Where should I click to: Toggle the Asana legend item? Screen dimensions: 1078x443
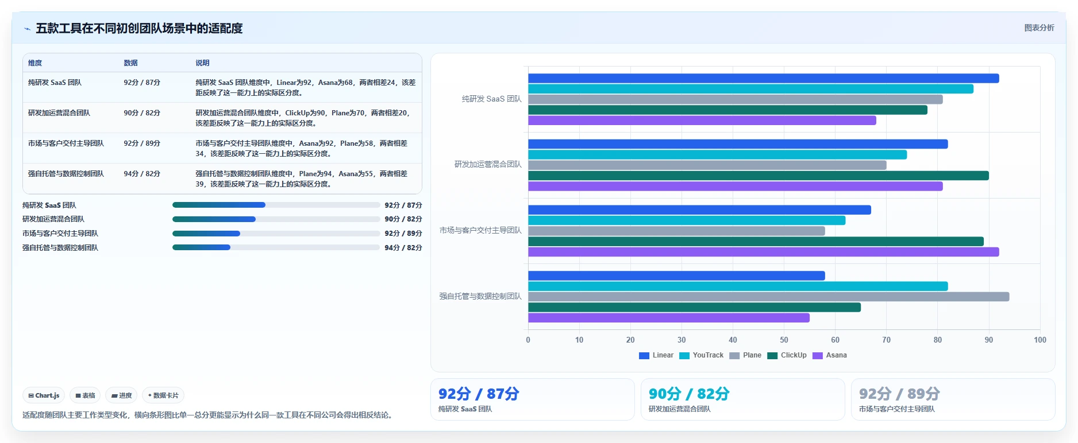[x=830, y=355]
